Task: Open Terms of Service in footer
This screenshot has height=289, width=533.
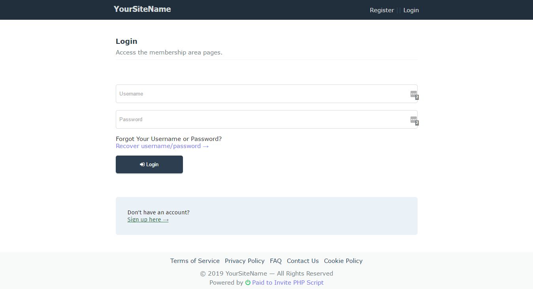Action: [195, 261]
